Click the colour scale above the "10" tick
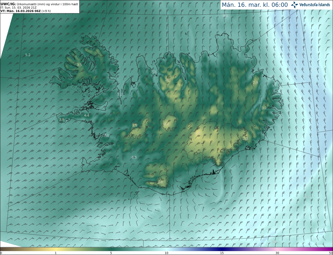The image size is (333, 255). coord(166,249)
